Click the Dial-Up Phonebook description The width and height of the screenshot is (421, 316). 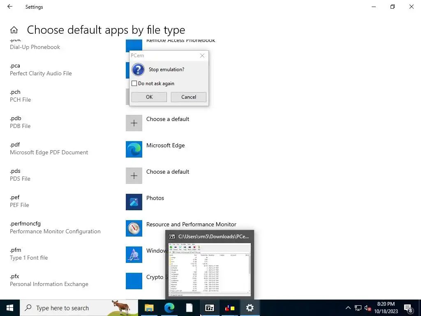tap(35, 47)
